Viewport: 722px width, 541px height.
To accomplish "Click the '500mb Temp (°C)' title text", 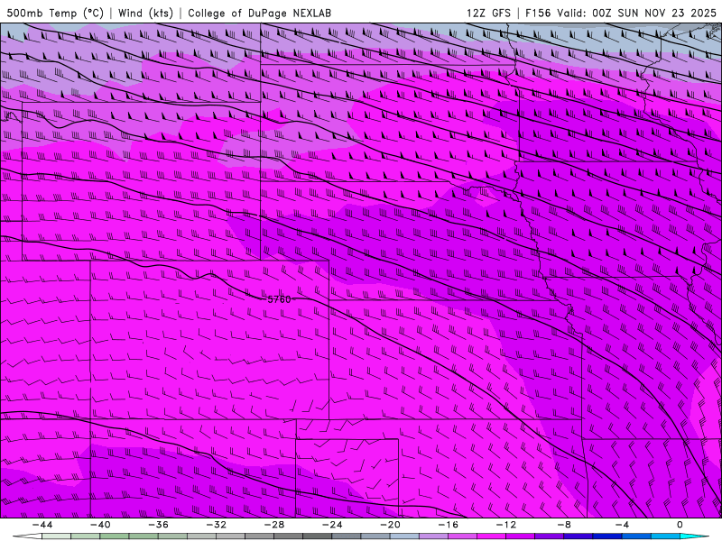I will [55, 13].
